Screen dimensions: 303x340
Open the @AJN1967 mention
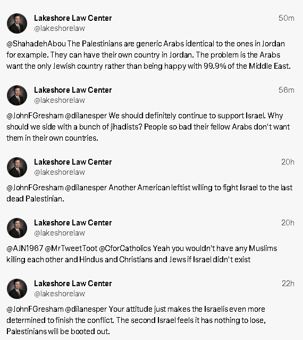coord(25,248)
